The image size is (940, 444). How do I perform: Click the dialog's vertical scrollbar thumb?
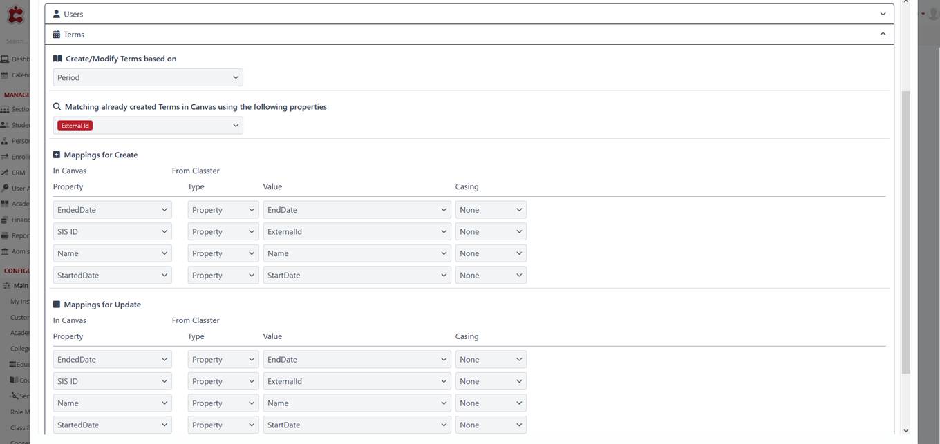click(x=905, y=232)
